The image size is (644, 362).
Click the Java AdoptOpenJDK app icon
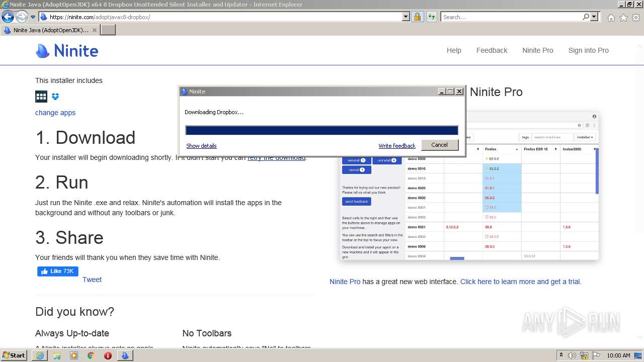click(x=41, y=97)
